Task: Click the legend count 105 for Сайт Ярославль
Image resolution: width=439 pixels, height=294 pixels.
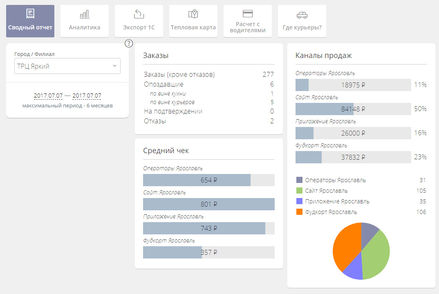Action: tap(421, 191)
